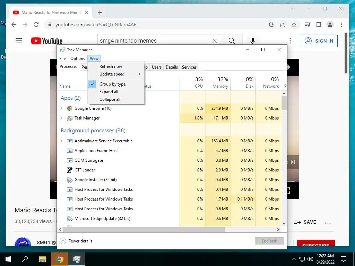Viewport: 355px width, 266px height.
Task: Click the voice search microphone icon
Action: pos(253,41)
